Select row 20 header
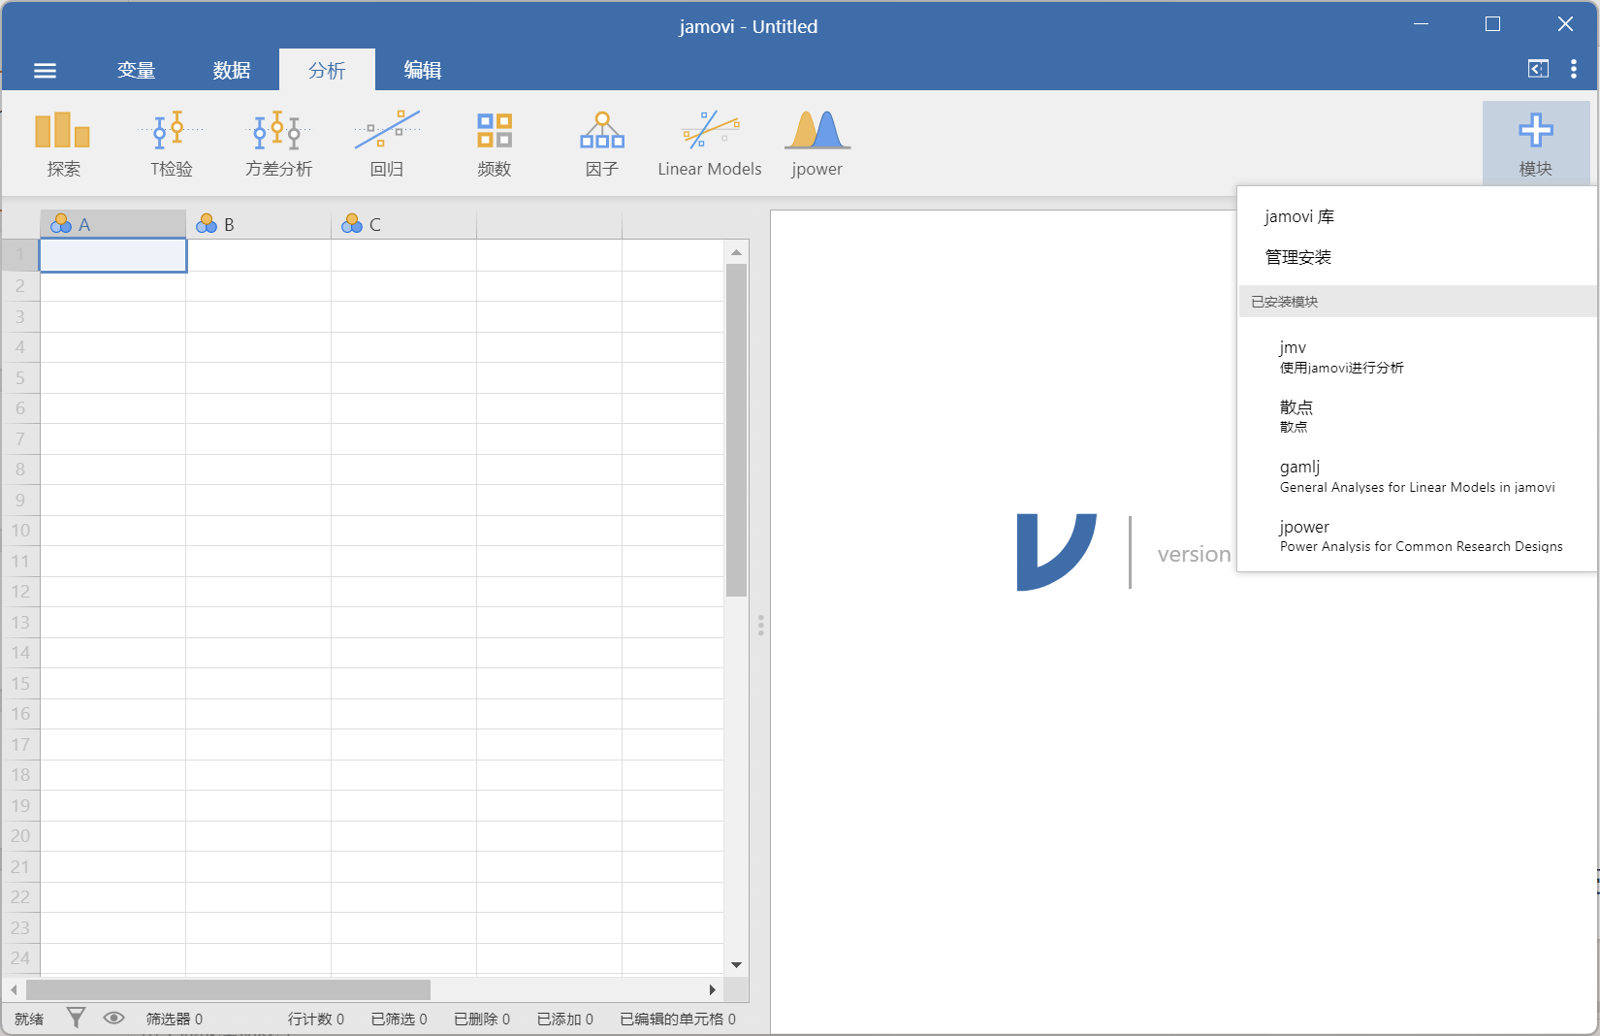Image resolution: width=1600 pixels, height=1036 pixels. pyautogui.click(x=20, y=835)
